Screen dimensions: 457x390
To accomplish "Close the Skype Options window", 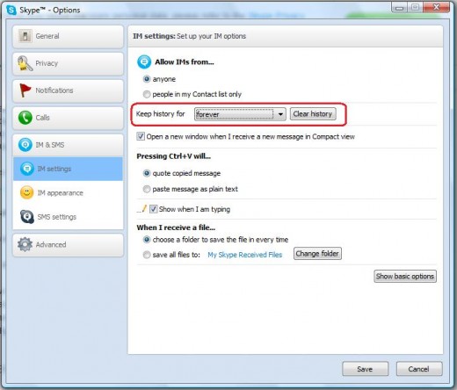I will [436, 7].
